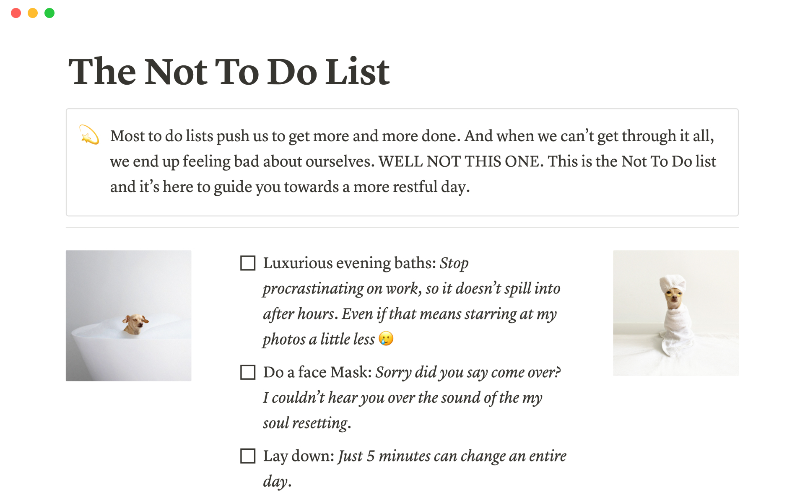This screenshot has height=503, width=805.
Task: Select the towel-wrapped dog image
Action: (x=675, y=313)
